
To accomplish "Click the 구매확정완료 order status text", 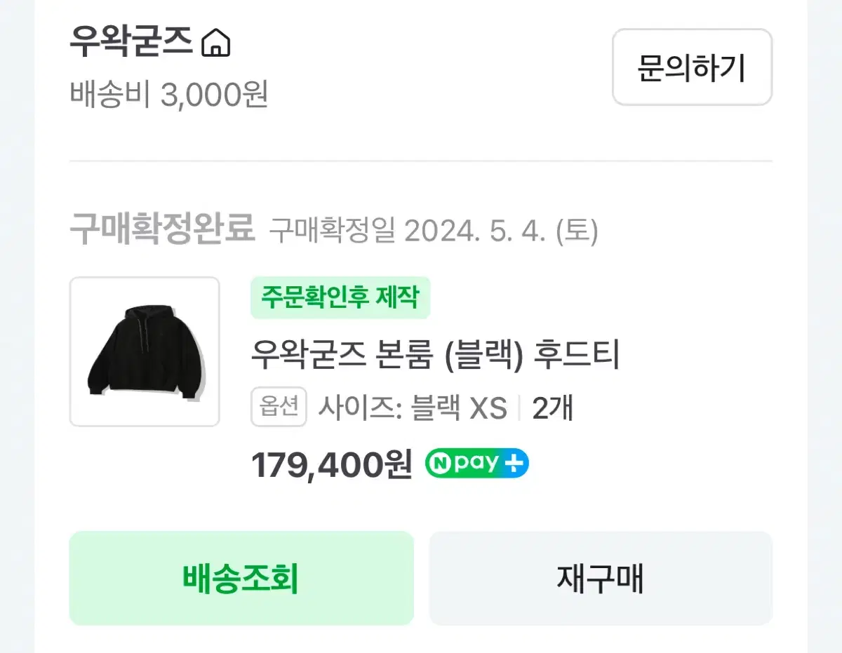I will [162, 229].
